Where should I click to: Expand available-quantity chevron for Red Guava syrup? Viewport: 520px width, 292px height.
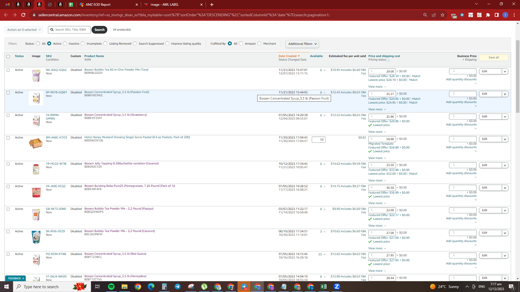[324, 254]
